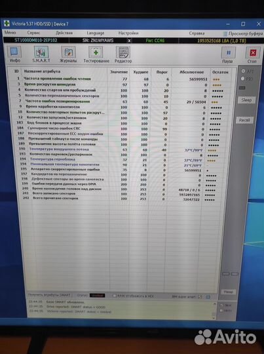Click the Худшее column header
Screen dimensions: 264x354
point(141,72)
